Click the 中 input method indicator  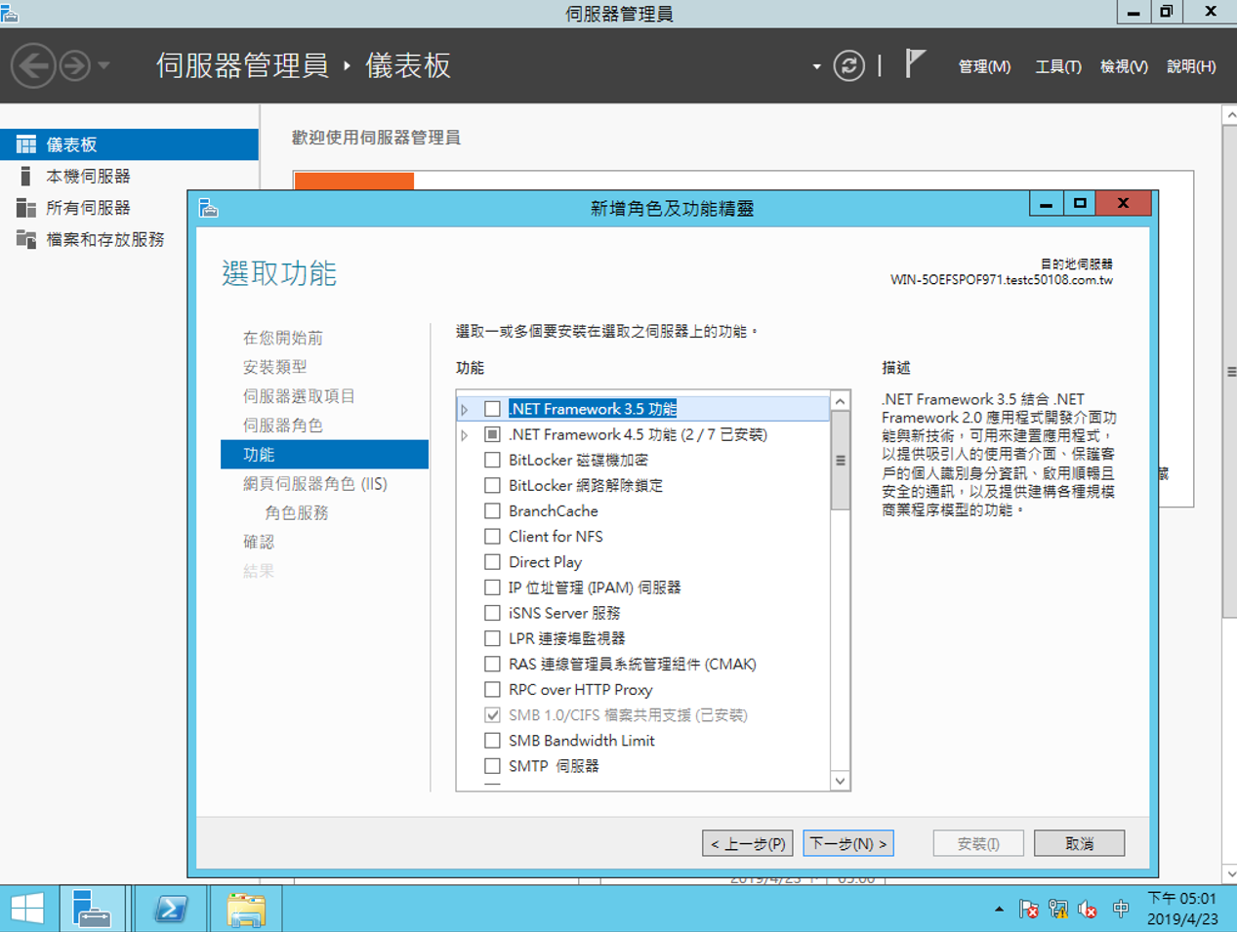pyautogui.click(x=1121, y=909)
